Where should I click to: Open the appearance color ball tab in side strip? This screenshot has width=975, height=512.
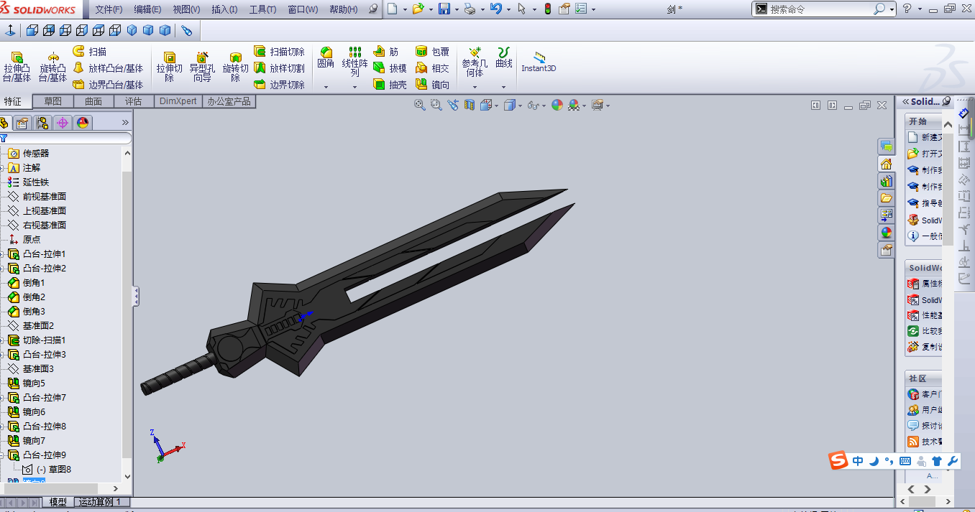[x=886, y=233]
